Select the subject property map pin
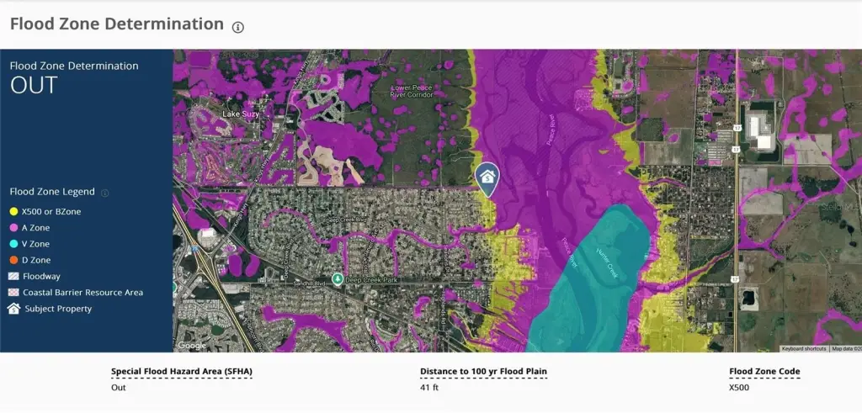This screenshot has width=862, height=413. coord(487,177)
